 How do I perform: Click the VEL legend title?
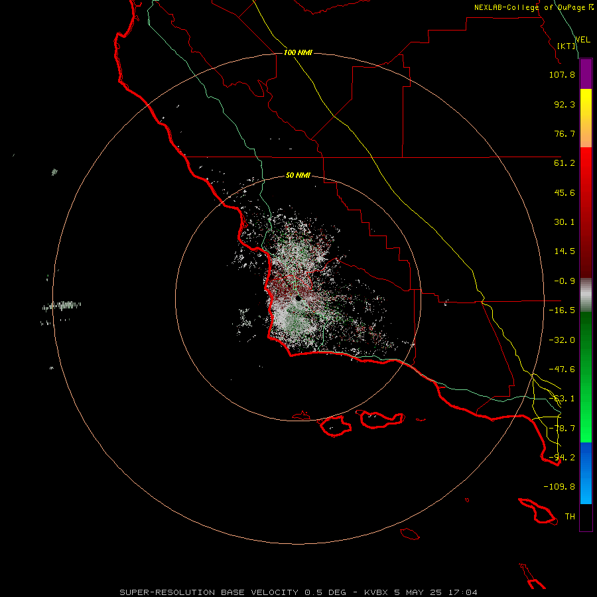[582, 40]
